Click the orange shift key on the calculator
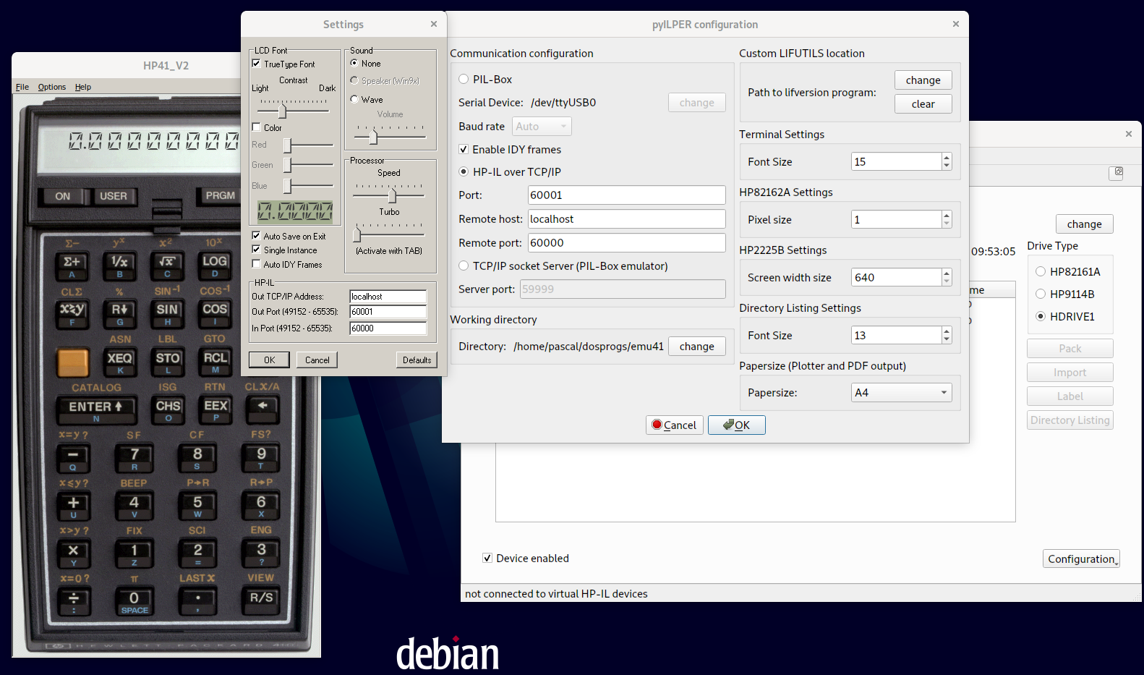The image size is (1144, 675). tap(72, 362)
